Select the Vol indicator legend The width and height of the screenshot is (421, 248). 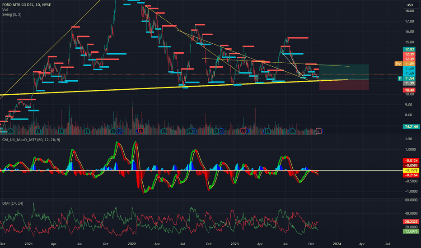pyautogui.click(x=5, y=9)
